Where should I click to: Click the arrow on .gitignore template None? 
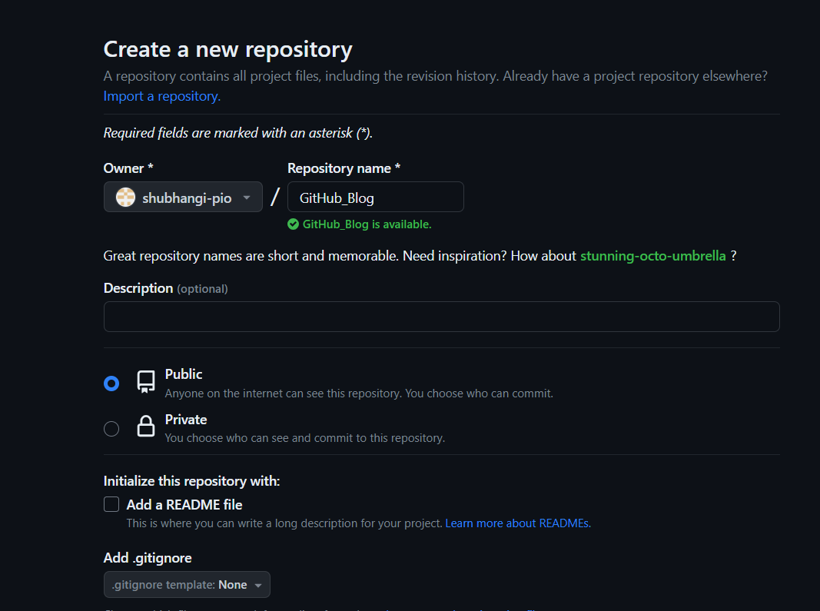pyautogui.click(x=258, y=586)
